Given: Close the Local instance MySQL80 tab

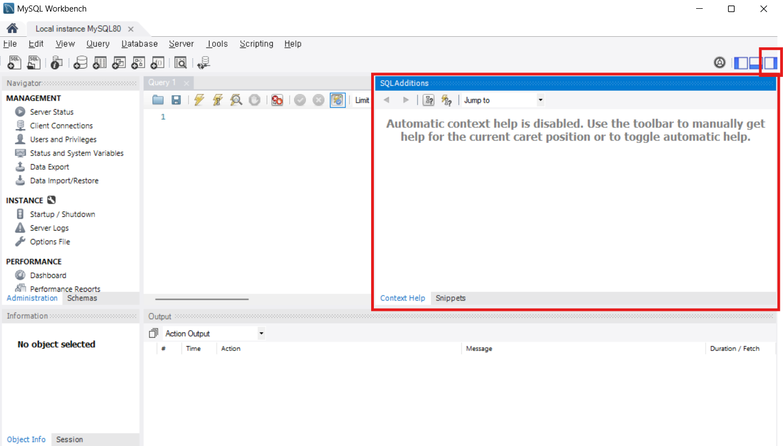Looking at the screenshot, I should [x=130, y=29].
